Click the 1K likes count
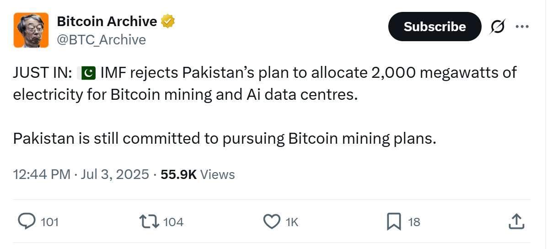The image size is (547, 249). coord(292,222)
